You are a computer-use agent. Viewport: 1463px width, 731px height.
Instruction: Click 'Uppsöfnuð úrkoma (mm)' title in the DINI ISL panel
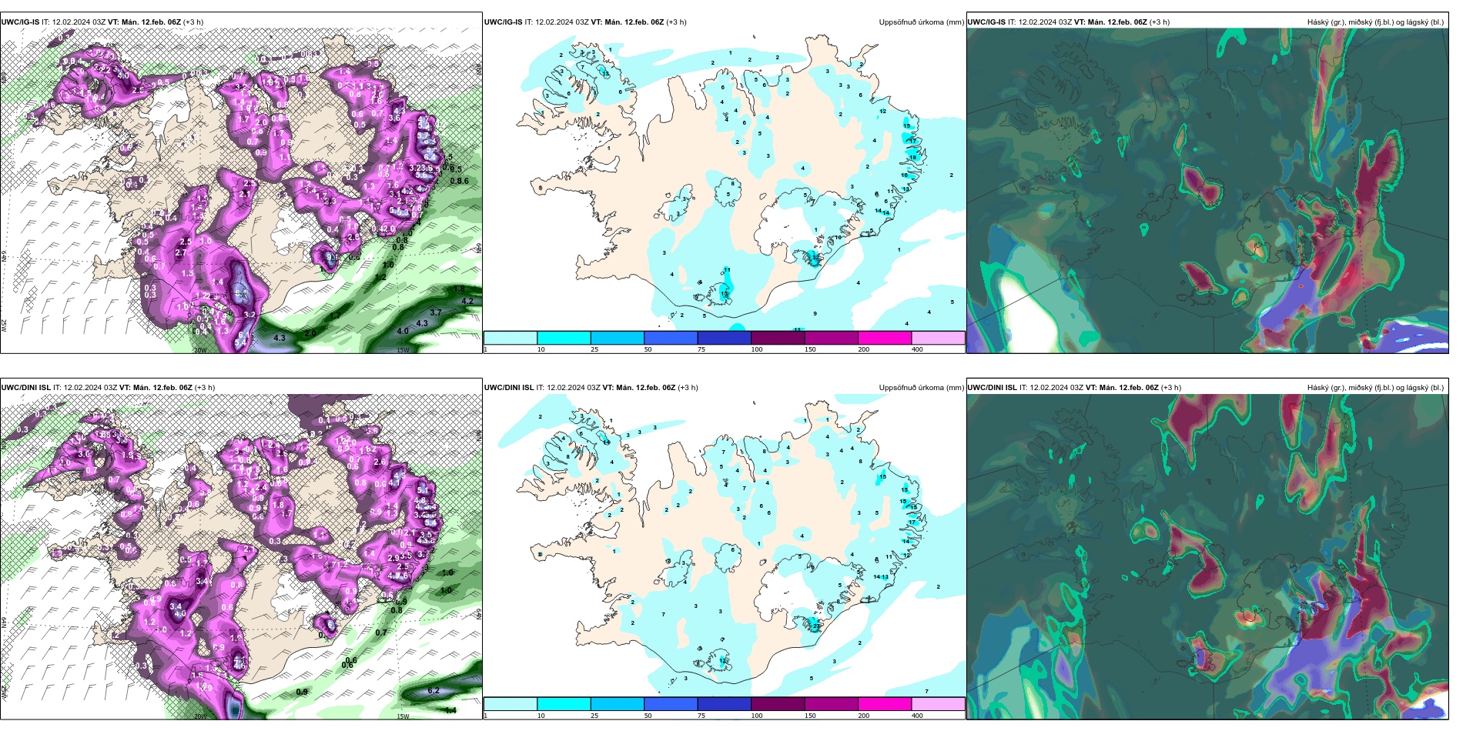click(x=921, y=388)
